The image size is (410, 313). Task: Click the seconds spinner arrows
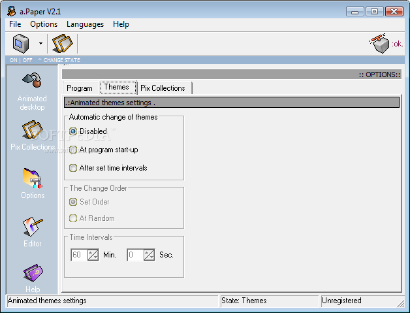tap(149, 255)
